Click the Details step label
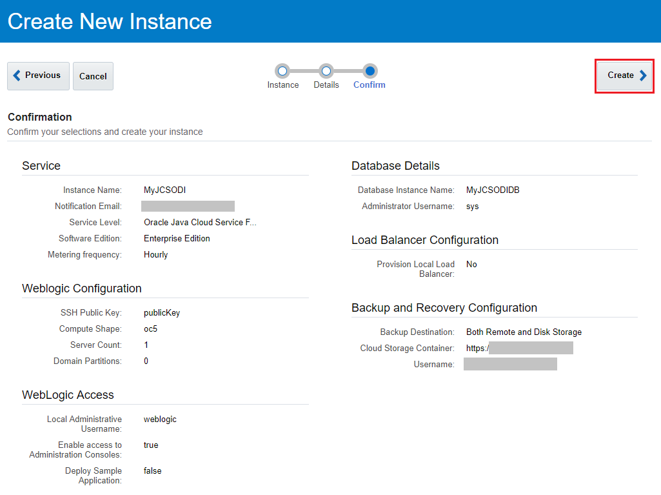Viewport: 661px width, 495px height. pyautogui.click(x=326, y=85)
